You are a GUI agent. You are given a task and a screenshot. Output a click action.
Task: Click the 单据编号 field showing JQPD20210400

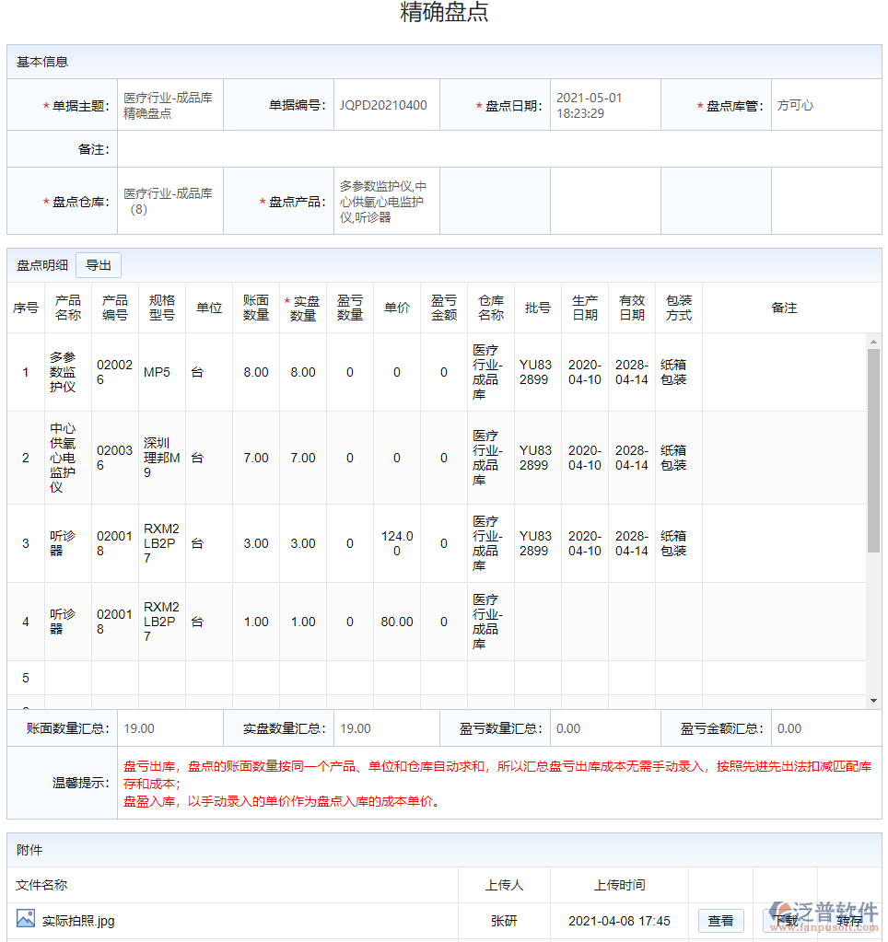point(384,105)
